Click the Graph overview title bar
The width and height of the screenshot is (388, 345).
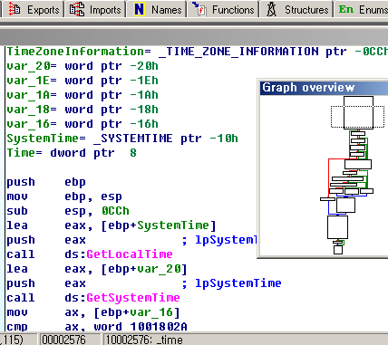[x=324, y=88]
